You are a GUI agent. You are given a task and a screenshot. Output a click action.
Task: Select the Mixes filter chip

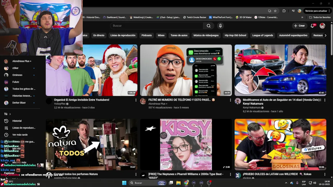(x=161, y=35)
